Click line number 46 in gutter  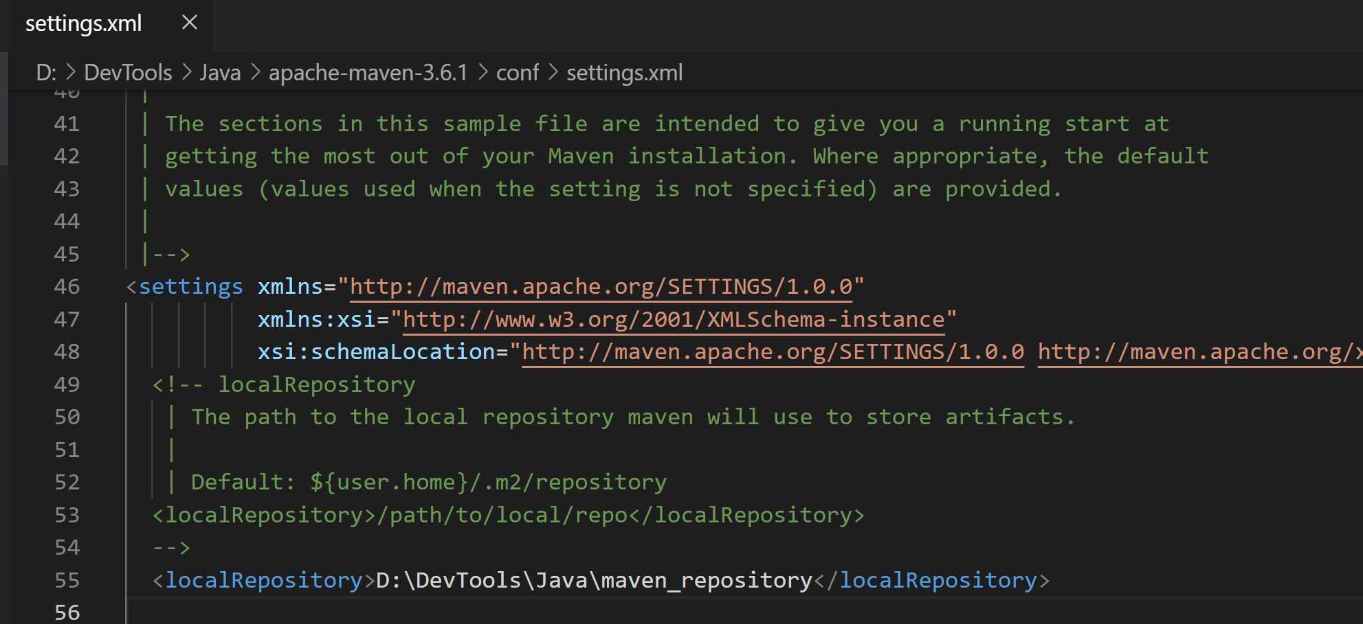(x=67, y=287)
